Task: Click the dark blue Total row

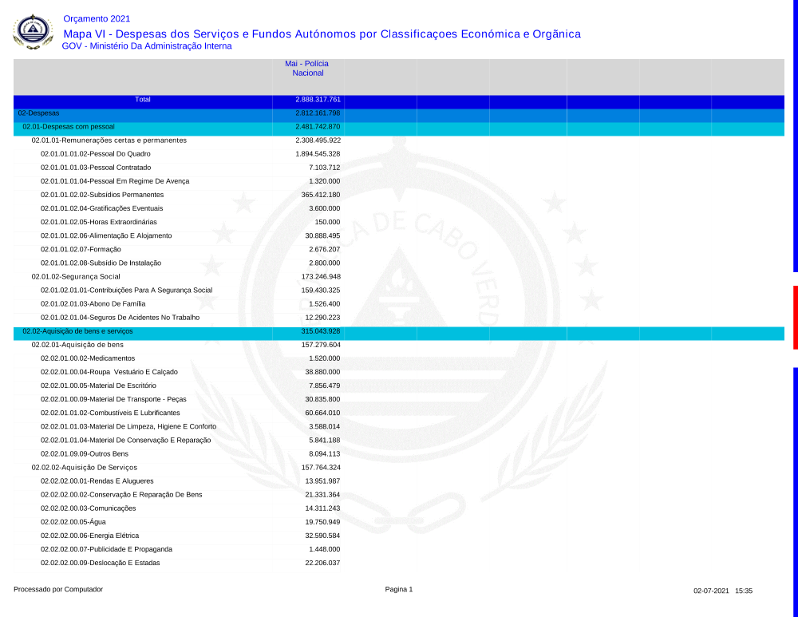Action: coord(143,101)
